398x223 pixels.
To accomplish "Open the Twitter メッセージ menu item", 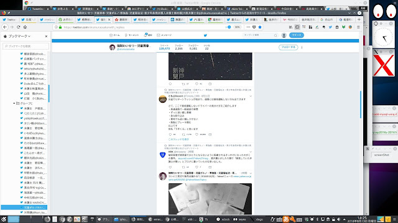I will (164, 35).
